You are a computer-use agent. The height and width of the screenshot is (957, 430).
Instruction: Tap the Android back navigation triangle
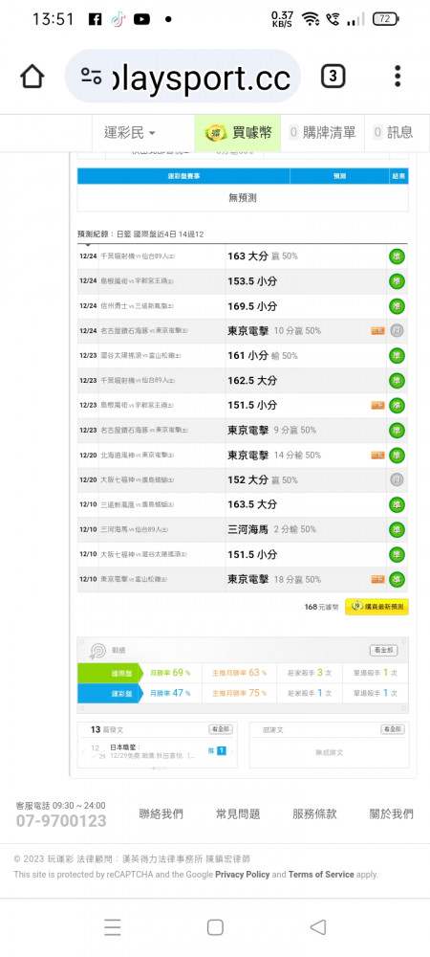pyautogui.click(x=318, y=927)
